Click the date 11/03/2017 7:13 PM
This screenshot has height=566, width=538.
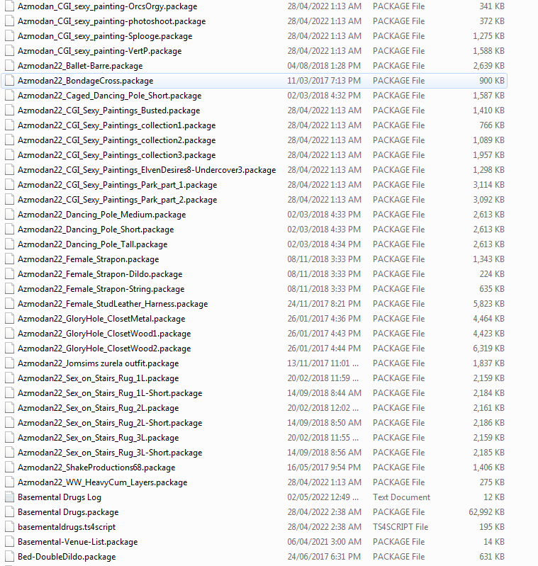[324, 81]
